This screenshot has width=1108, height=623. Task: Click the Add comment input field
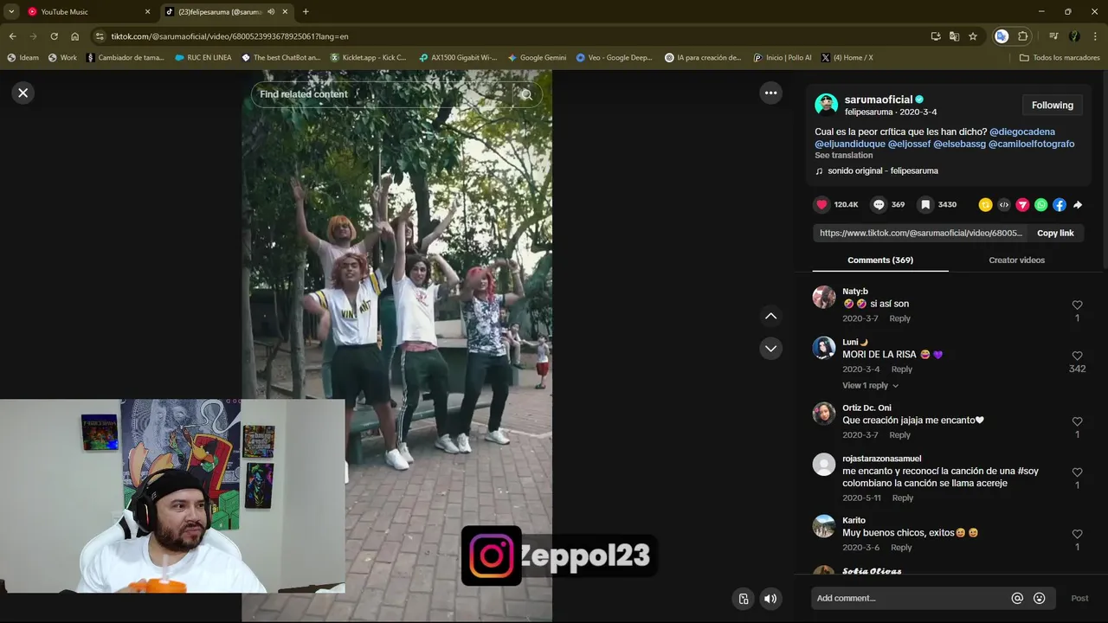pos(909,598)
